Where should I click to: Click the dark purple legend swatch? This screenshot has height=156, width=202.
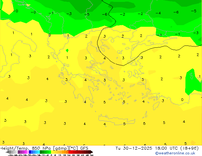click(x=19, y=152)
